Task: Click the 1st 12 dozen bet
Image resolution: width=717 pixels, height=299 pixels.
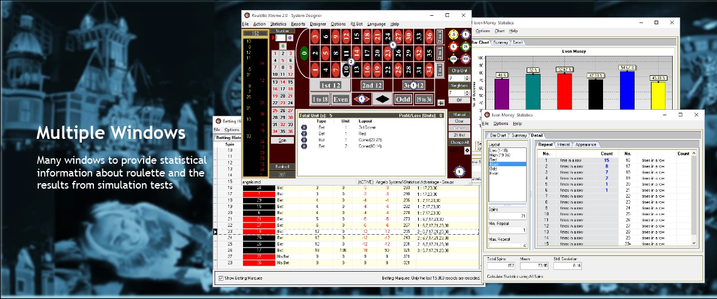Action: pos(330,85)
